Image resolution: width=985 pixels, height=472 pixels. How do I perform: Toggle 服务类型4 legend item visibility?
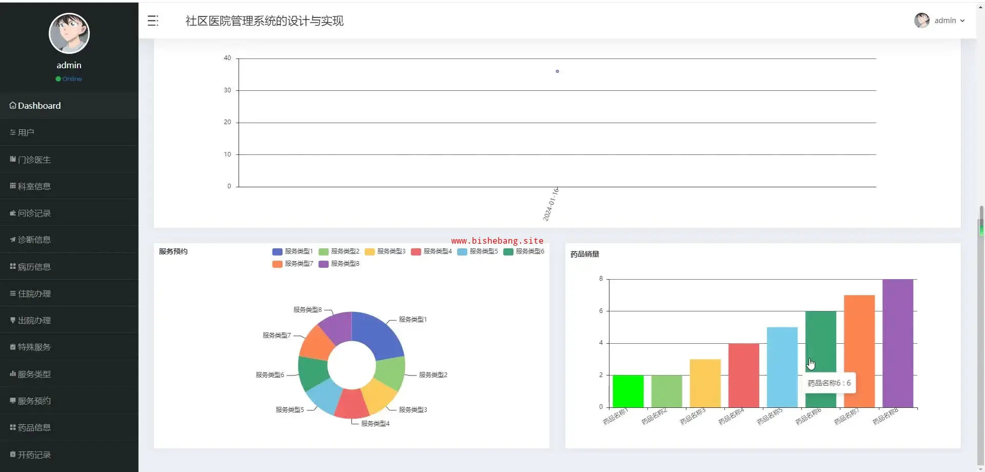click(x=431, y=251)
